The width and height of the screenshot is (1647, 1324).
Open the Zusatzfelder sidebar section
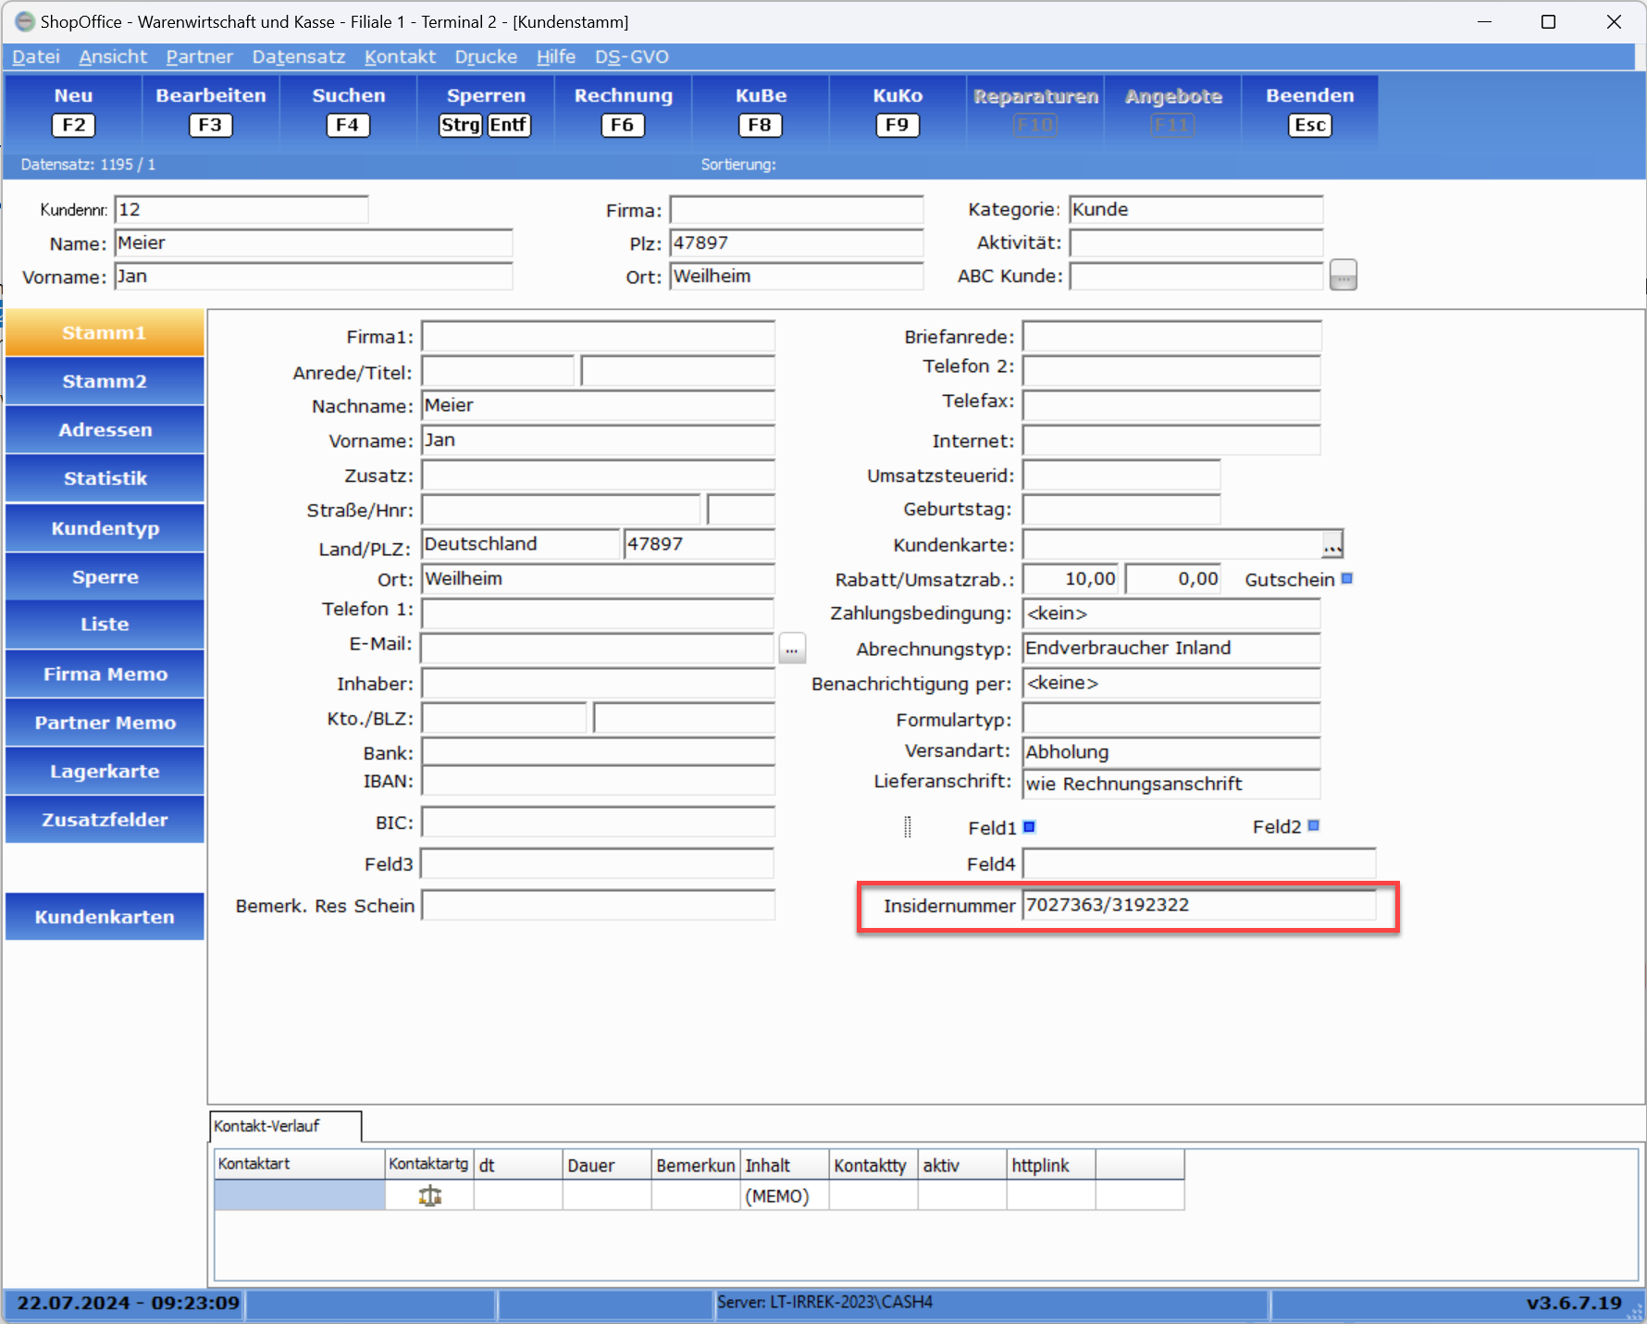coord(105,820)
